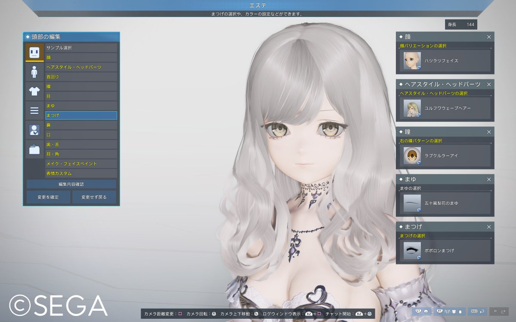Close the 瞳 panel
Screen dimensions: 516x322
[489, 132]
